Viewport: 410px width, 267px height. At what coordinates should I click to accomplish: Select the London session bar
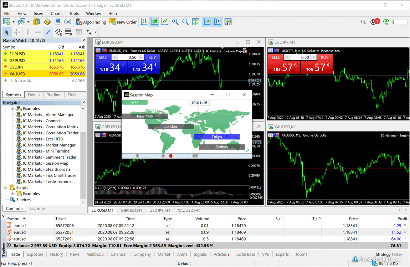coord(170,127)
